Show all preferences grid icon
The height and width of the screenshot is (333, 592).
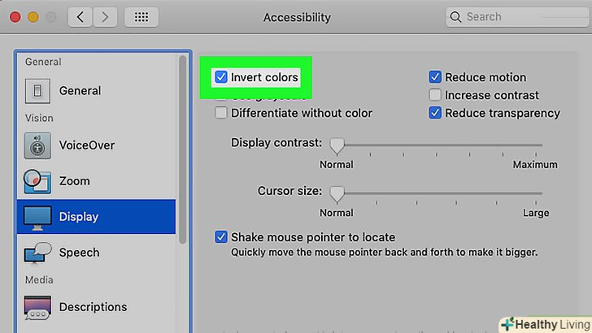(x=141, y=16)
